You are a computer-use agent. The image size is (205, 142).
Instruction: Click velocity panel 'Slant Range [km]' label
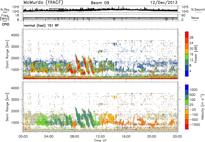coord(7,107)
